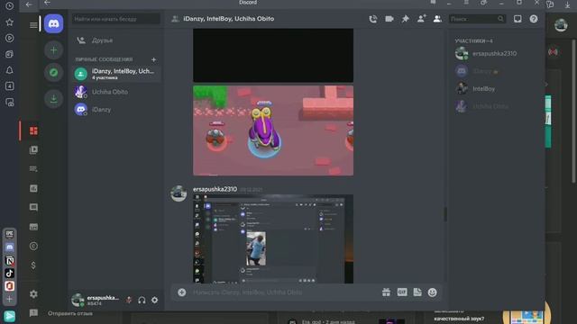Open the player icon in browser sidebar
The image size is (577, 324).
pos(10,38)
